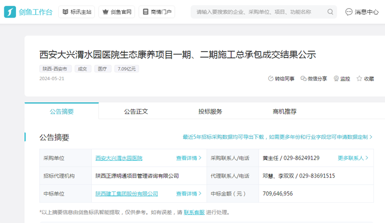385x223 pixels.
Task: Switch to the 公告正文 tab
Action: (x=136, y=111)
